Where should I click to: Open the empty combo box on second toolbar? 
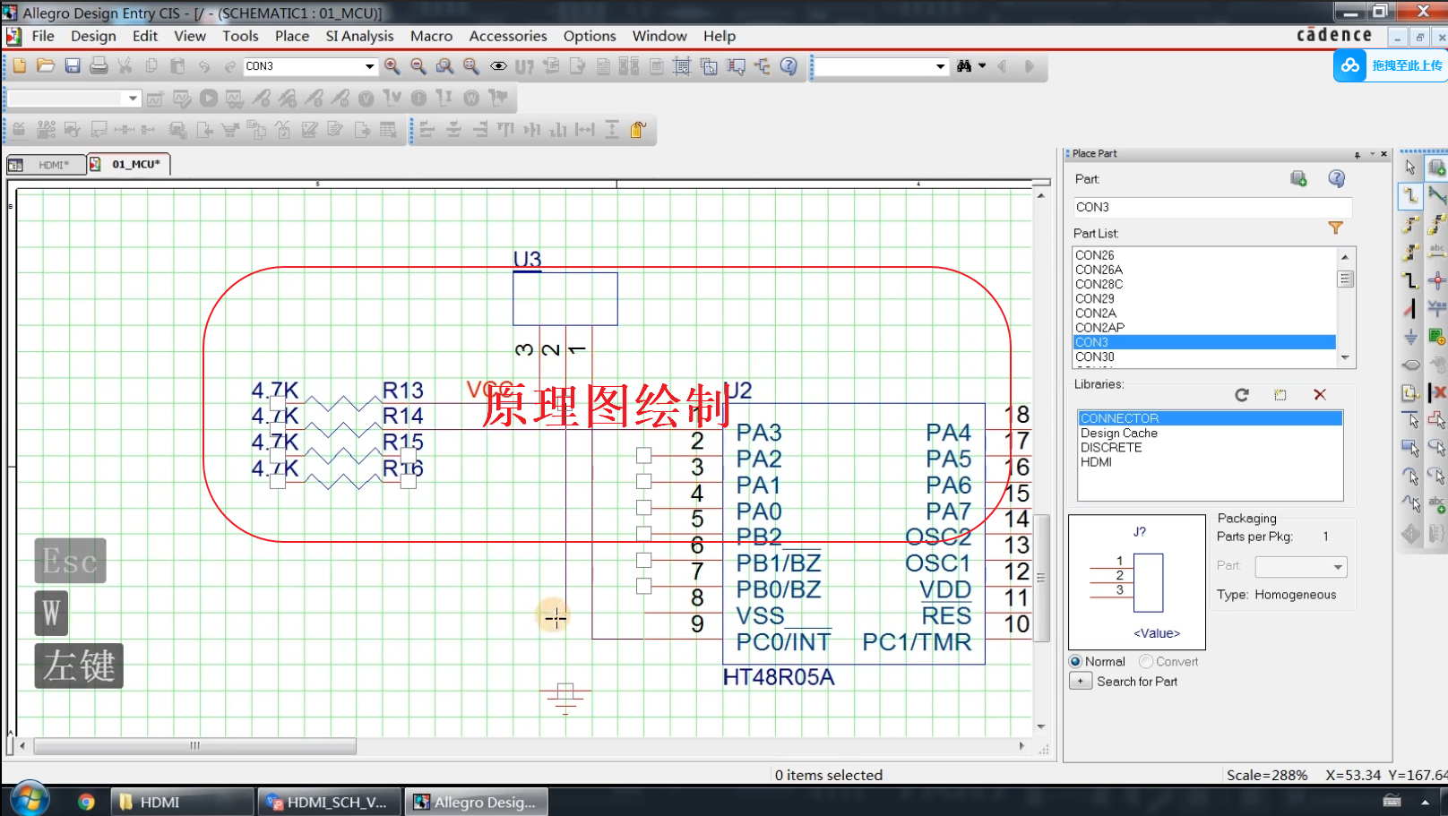point(133,99)
